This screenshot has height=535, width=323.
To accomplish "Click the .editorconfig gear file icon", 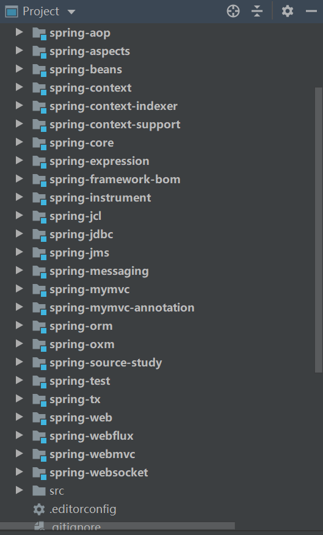I will 39,509.
